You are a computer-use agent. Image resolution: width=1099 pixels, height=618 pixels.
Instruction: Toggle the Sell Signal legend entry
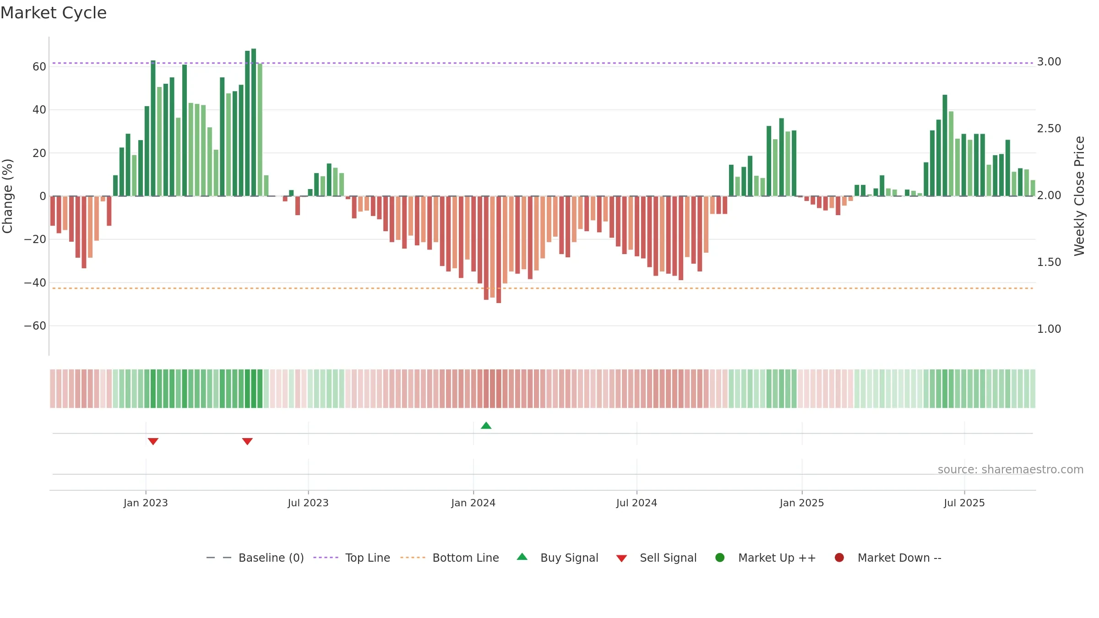pos(656,558)
